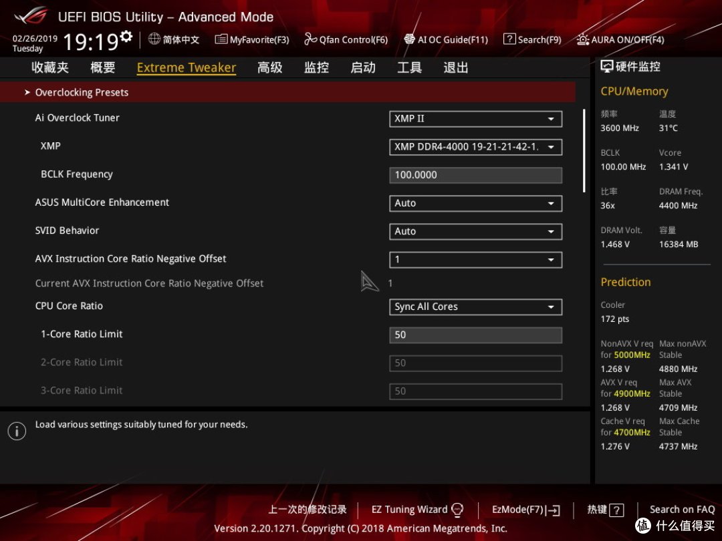Switch to 高级 tab
The image size is (722, 541).
pyautogui.click(x=270, y=67)
